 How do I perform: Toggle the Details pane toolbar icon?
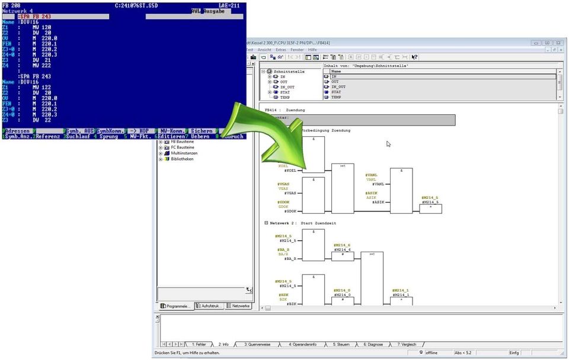[316, 57]
